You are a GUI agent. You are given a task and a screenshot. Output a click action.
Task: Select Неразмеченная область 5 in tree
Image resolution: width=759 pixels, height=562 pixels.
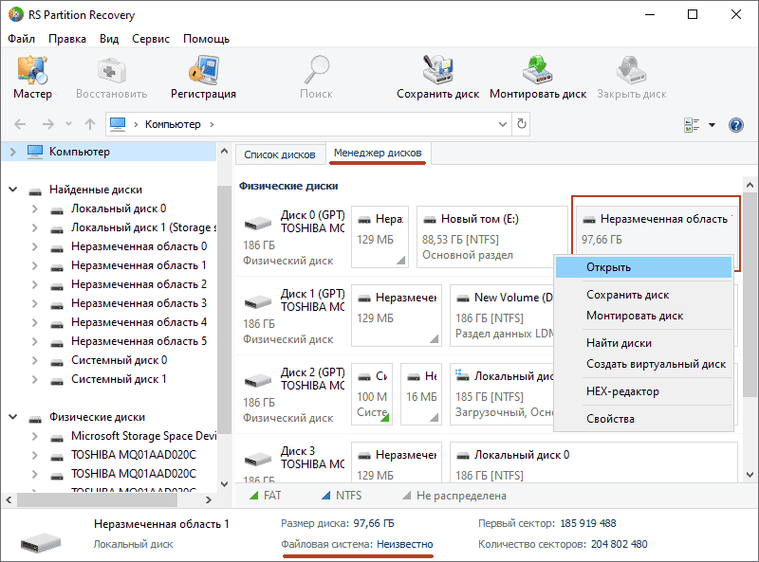coord(139,341)
